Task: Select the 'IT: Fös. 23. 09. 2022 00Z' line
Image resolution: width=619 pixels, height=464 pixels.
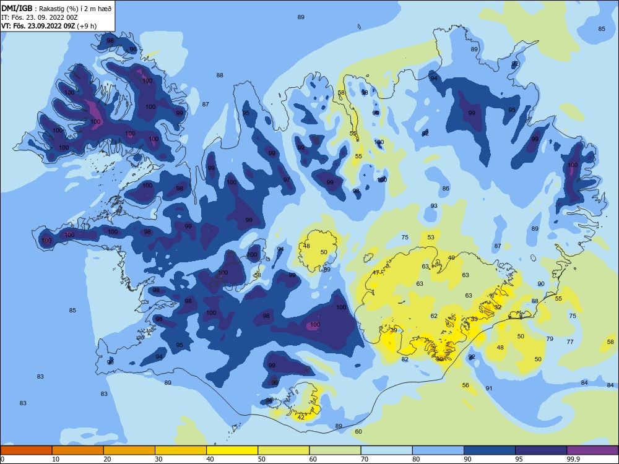Action: 40,17
